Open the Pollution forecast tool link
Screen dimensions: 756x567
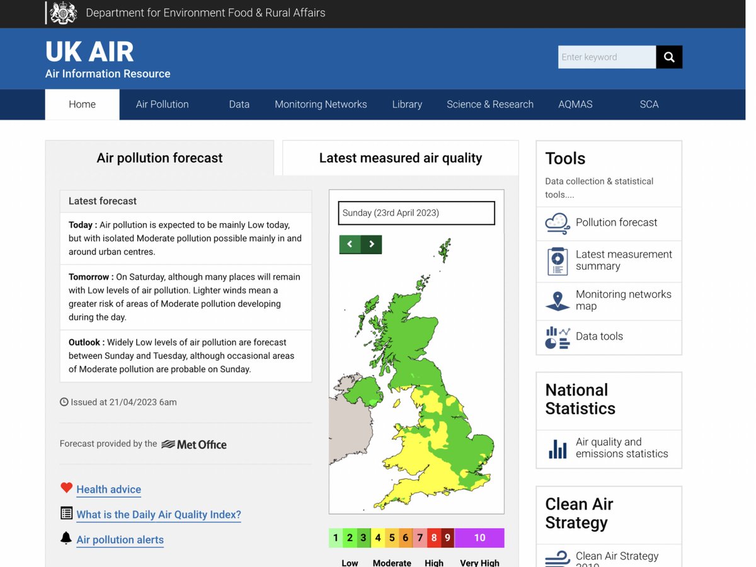(x=616, y=222)
